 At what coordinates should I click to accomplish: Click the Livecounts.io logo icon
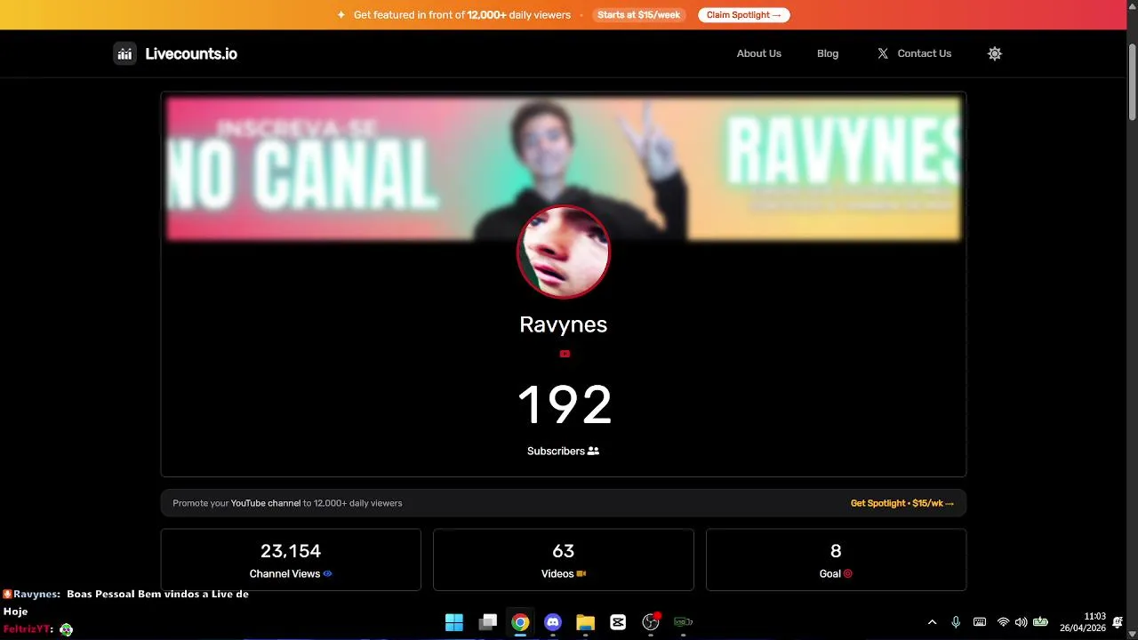click(x=124, y=53)
